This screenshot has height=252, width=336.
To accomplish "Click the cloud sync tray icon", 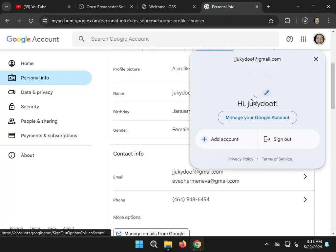I will coord(277,244).
